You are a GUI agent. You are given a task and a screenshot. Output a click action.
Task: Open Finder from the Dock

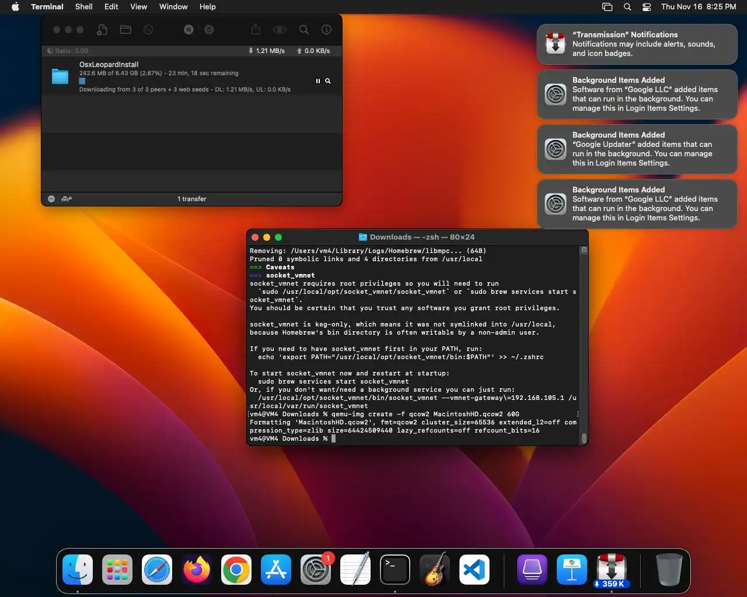click(78, 570)
